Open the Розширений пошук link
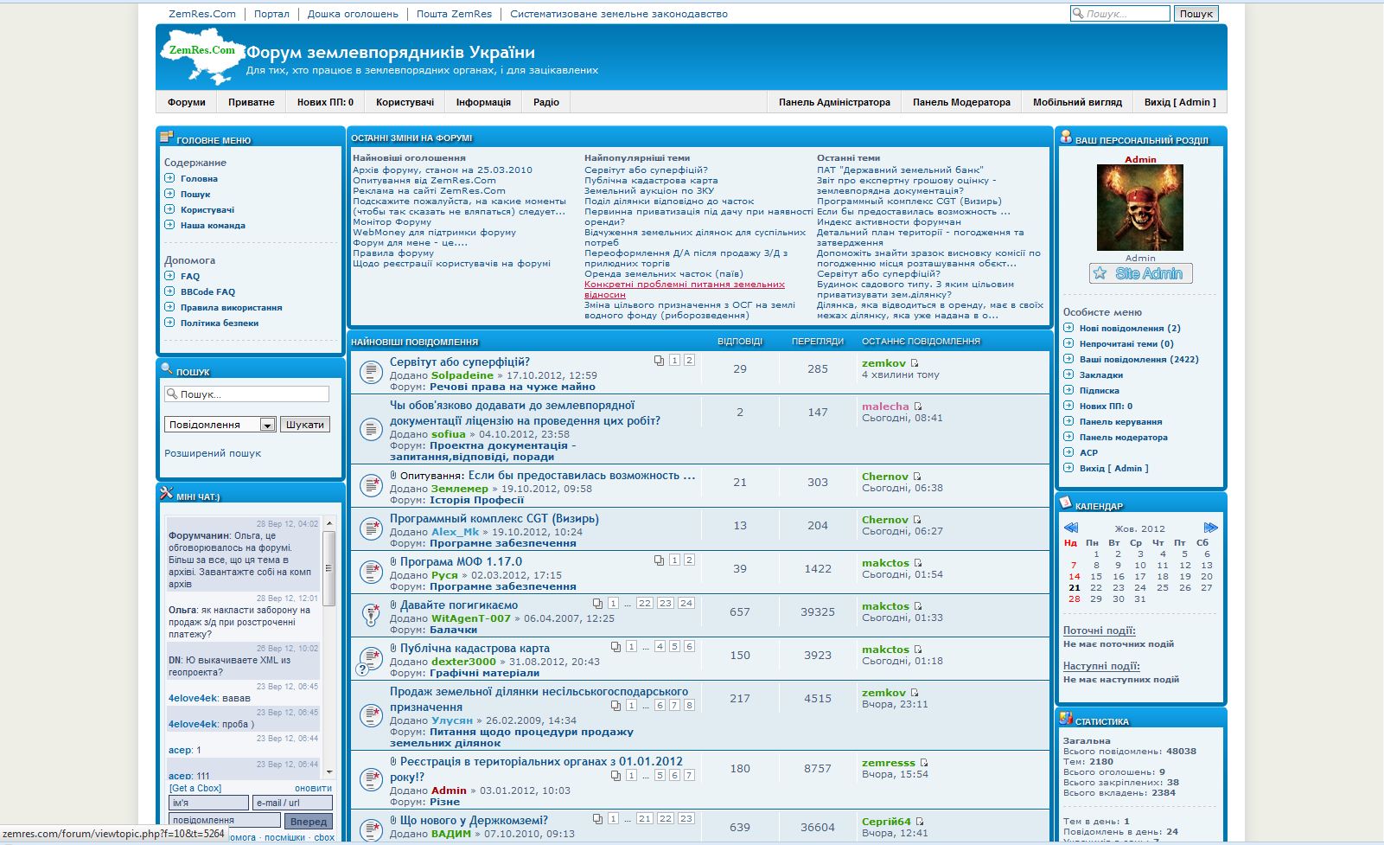1384x845 pixels. click(213, 453)
